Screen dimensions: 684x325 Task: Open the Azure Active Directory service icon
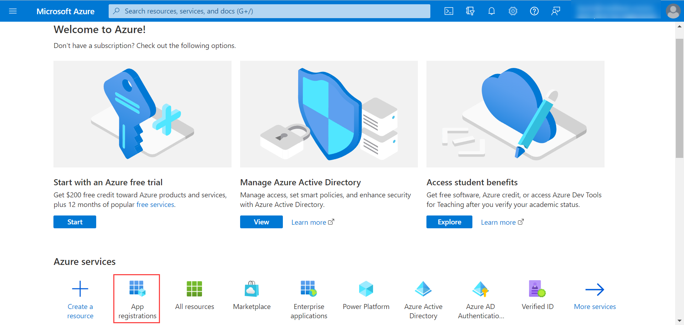(423, 289)
